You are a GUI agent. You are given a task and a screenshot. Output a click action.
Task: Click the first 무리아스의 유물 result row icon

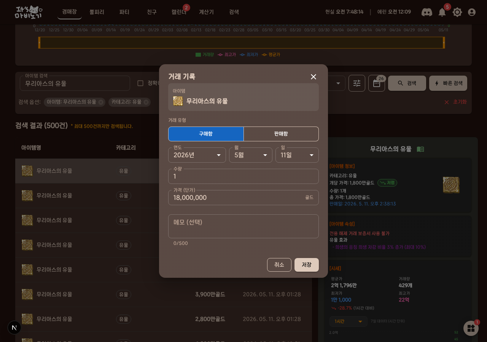[27, 171]
